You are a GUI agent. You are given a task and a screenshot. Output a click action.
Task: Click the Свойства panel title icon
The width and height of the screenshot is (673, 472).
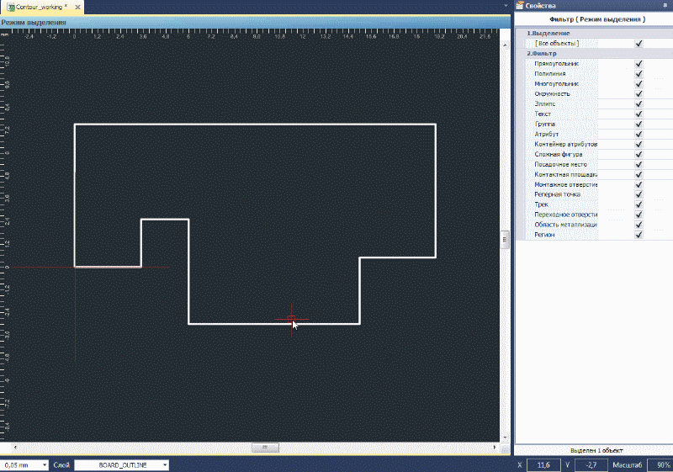coord(519,6)
